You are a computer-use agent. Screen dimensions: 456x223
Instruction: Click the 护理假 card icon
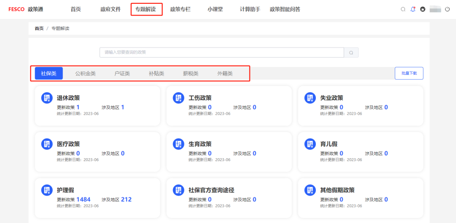point(47,190)
